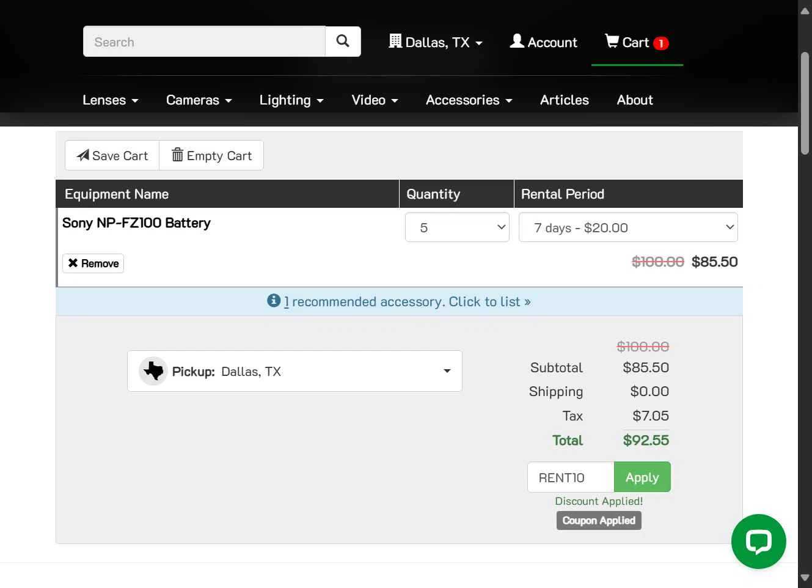Click the Equipment Name column header
The width and height of the screenshot is (812, 588).
pos(117,194)
